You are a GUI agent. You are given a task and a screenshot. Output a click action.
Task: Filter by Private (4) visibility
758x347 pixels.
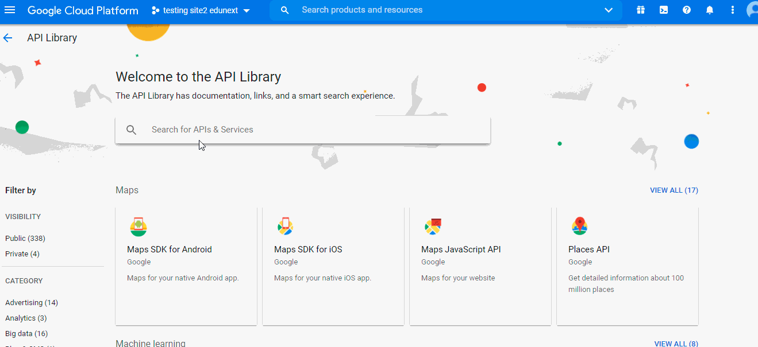[x=22, y=254]
